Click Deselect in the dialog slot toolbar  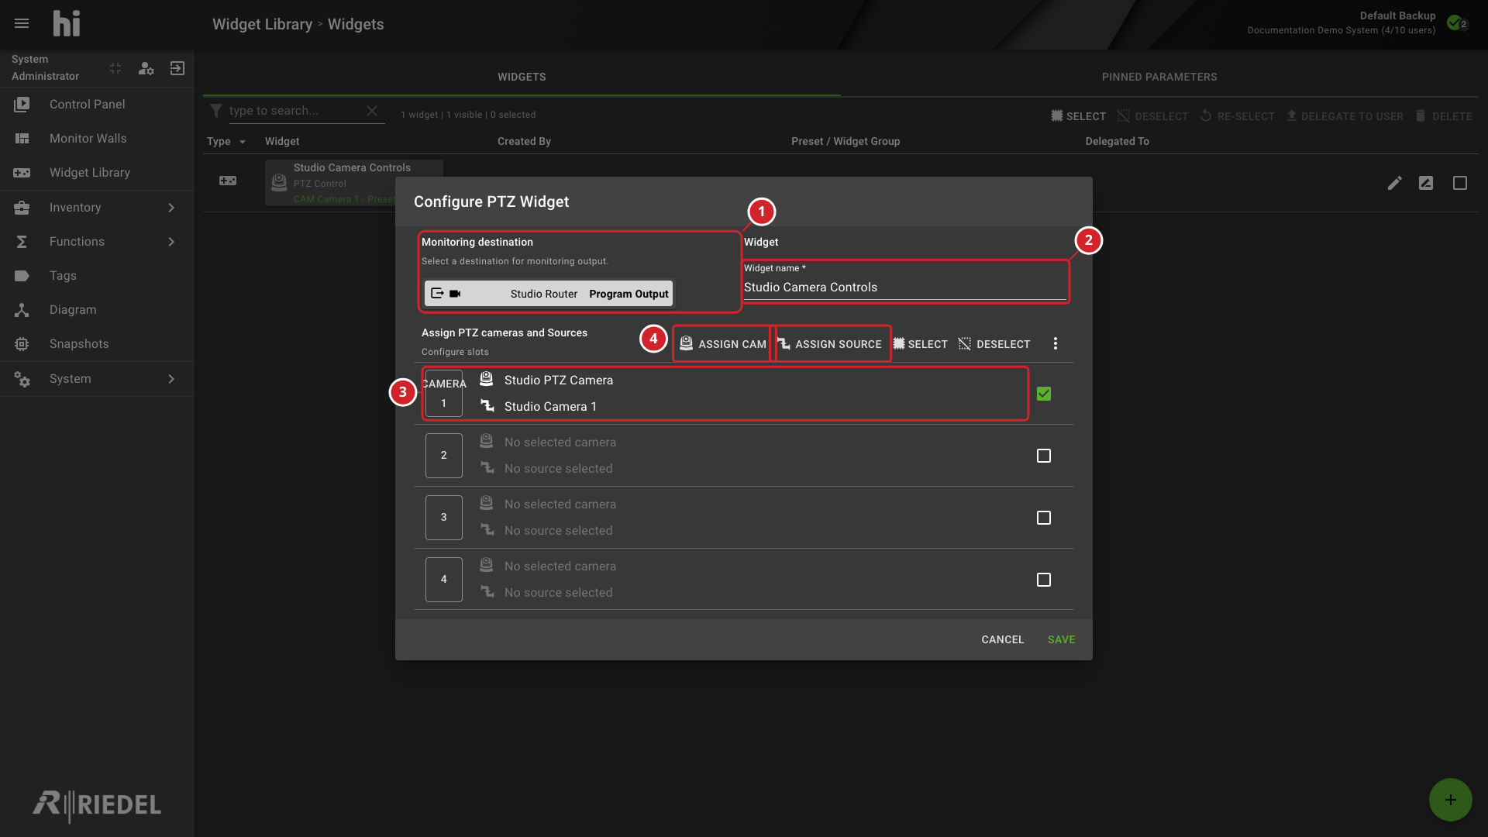click(x=994, y=343)
